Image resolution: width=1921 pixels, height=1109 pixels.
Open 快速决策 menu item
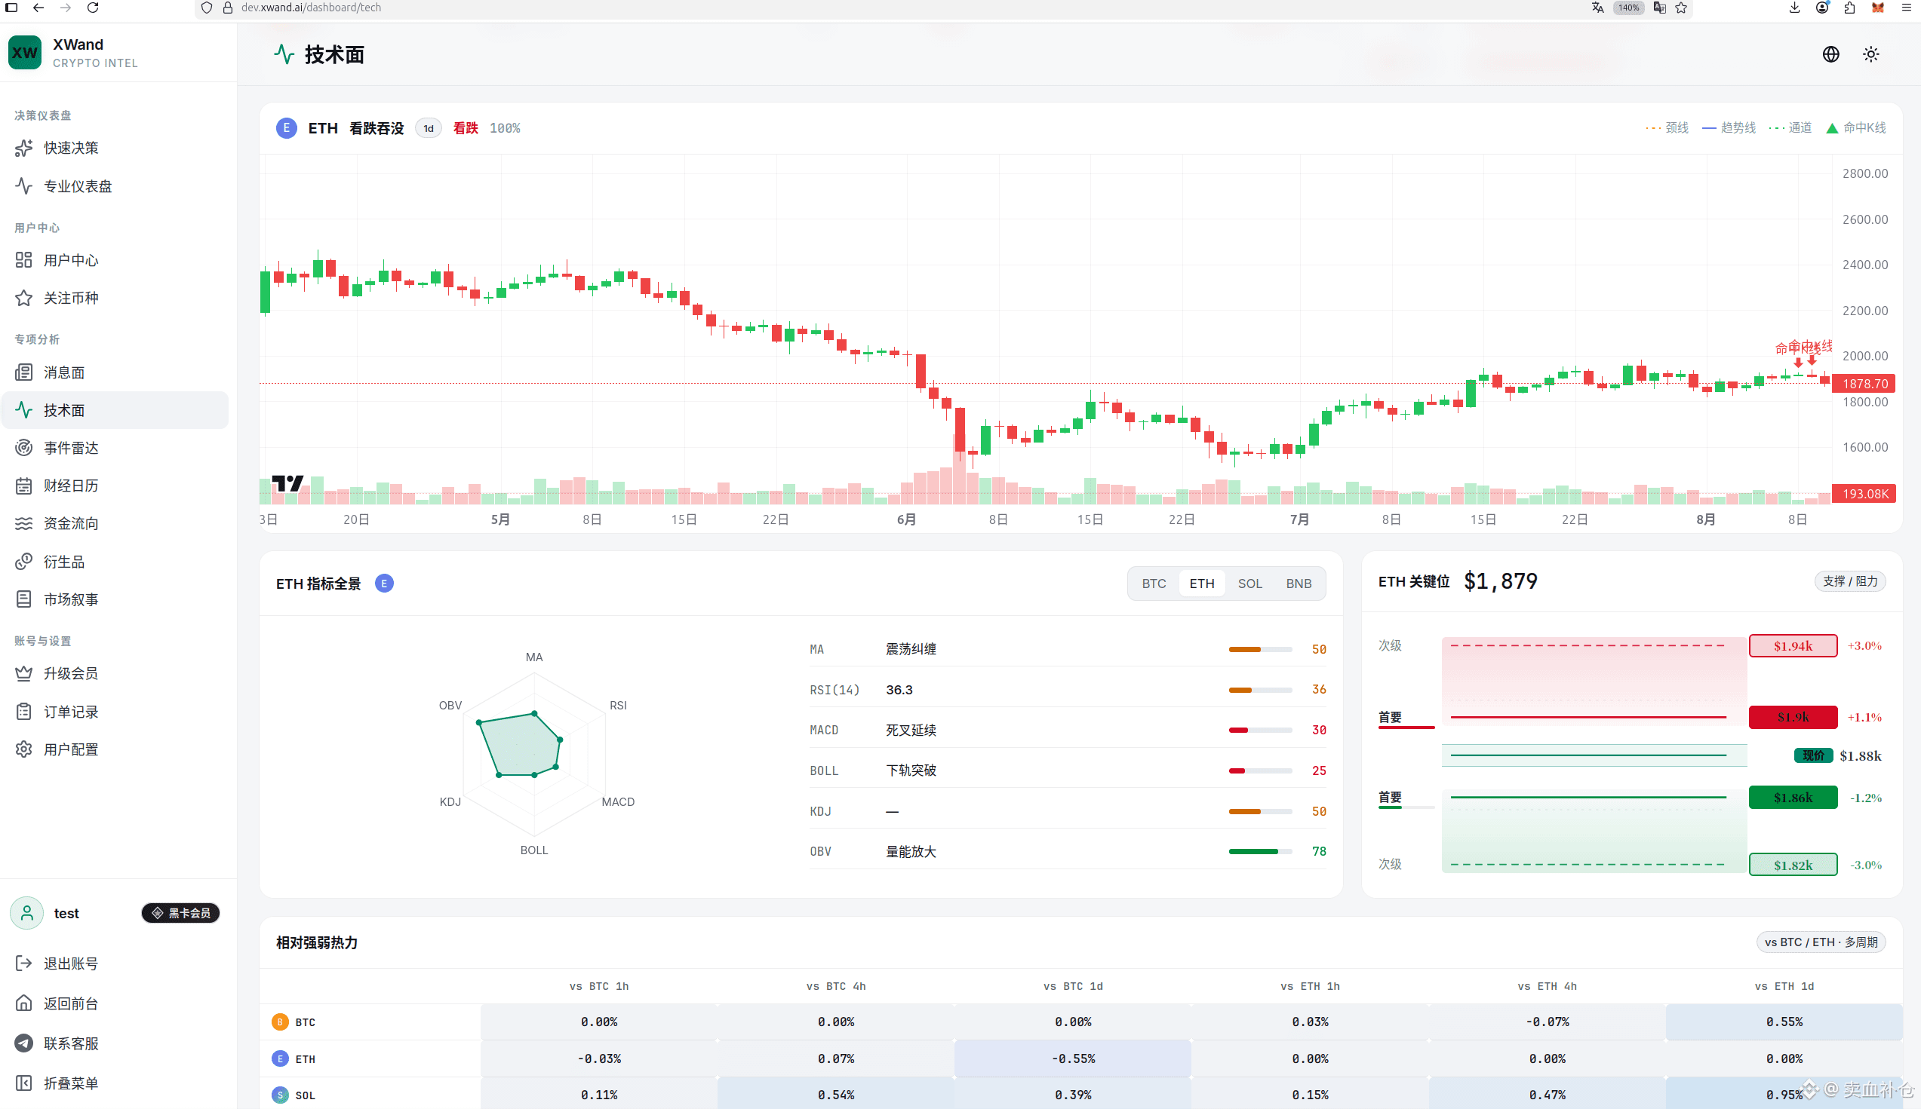pyautogui.click(x=115, y=148)
